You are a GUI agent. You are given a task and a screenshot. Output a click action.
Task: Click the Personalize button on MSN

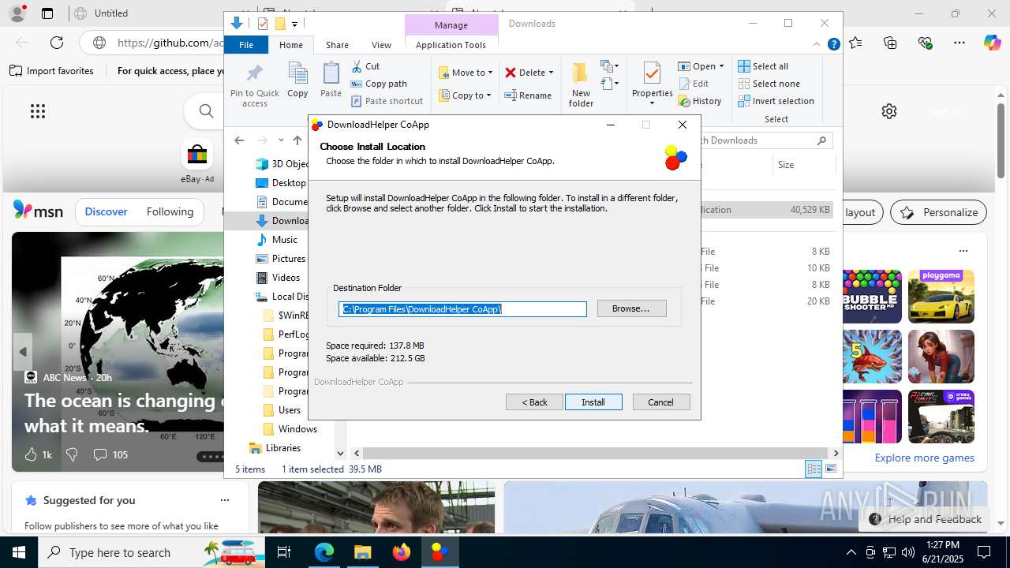click(938, 212)
